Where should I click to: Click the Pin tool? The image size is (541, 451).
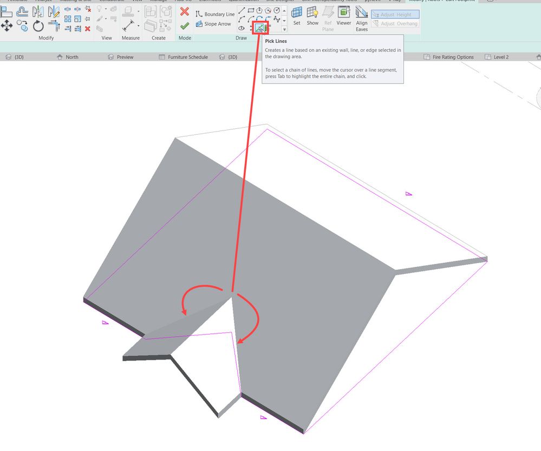coord(88,18)
